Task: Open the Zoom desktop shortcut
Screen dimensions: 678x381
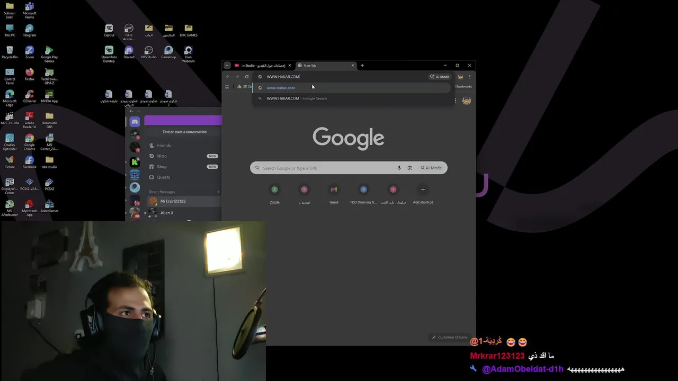Action: tap(29, 52)
